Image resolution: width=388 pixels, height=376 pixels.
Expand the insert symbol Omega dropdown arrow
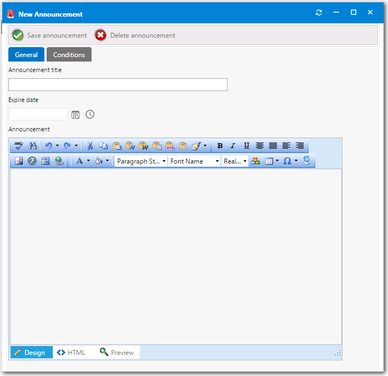point(296,161)
